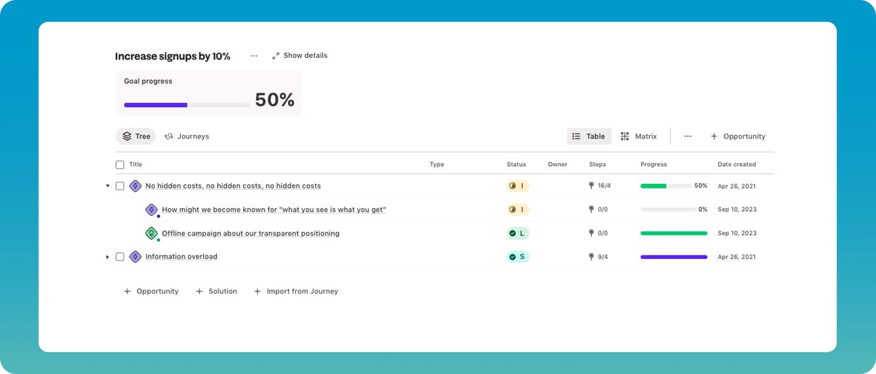Open No hidden costs title link
876x374 pixels.
coord(233,186)
